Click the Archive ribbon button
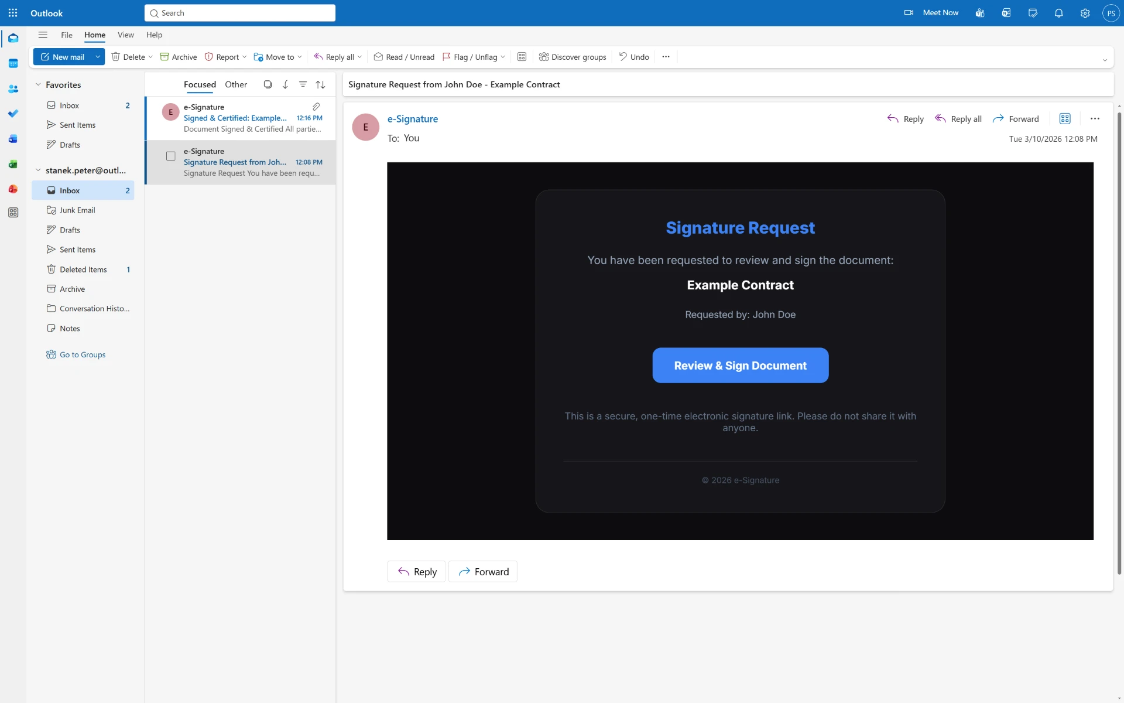Screen dimensions: 1124x703 click(x=179, y=57)
